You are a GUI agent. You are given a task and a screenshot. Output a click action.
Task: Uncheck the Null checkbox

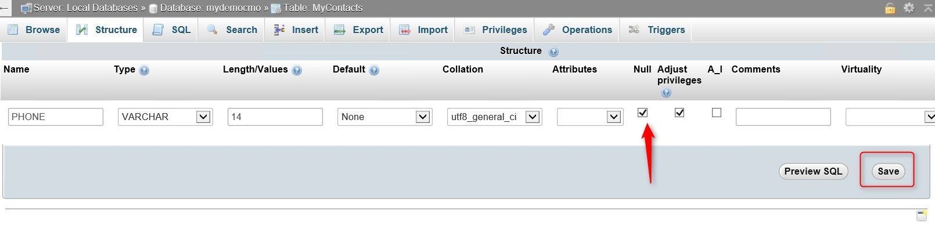click(642, 113)
